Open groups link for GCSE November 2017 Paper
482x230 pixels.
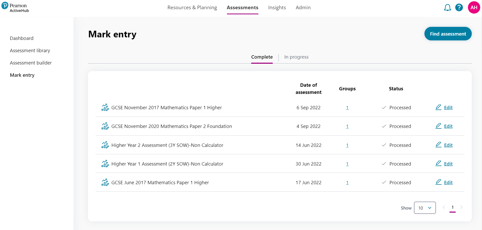click(x=347, y=108)
